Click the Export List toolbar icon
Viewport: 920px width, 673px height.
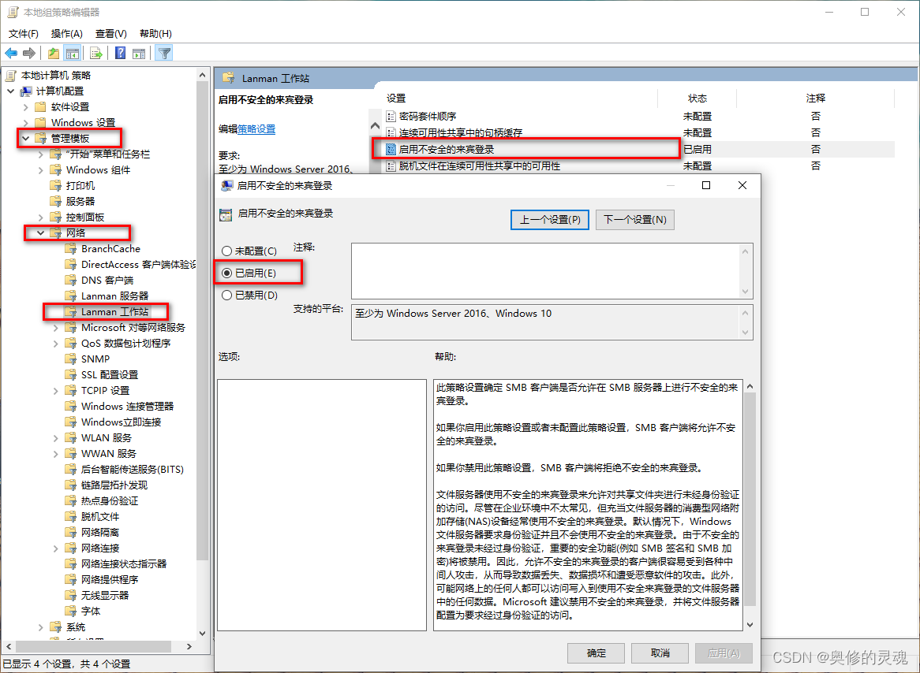click(x=96, y=54)
